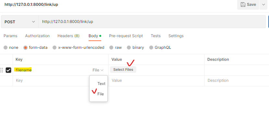Open the Save options dropdown arrow

pyautogui.click(x=263, y=5)
